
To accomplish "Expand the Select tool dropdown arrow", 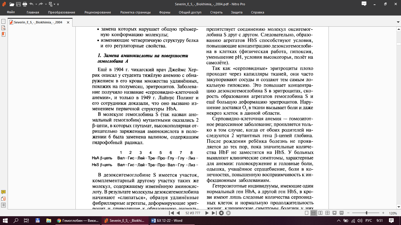I will (x=55, y=4).
